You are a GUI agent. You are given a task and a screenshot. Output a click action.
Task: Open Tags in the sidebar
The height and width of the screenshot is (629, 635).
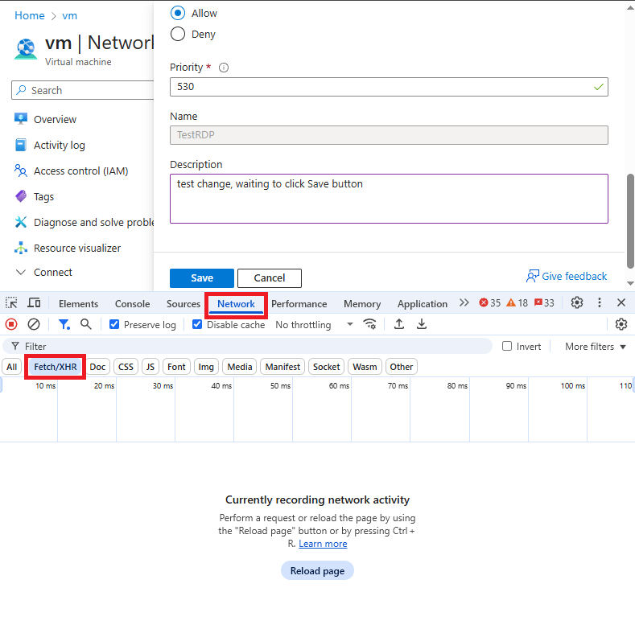(43, 197)
